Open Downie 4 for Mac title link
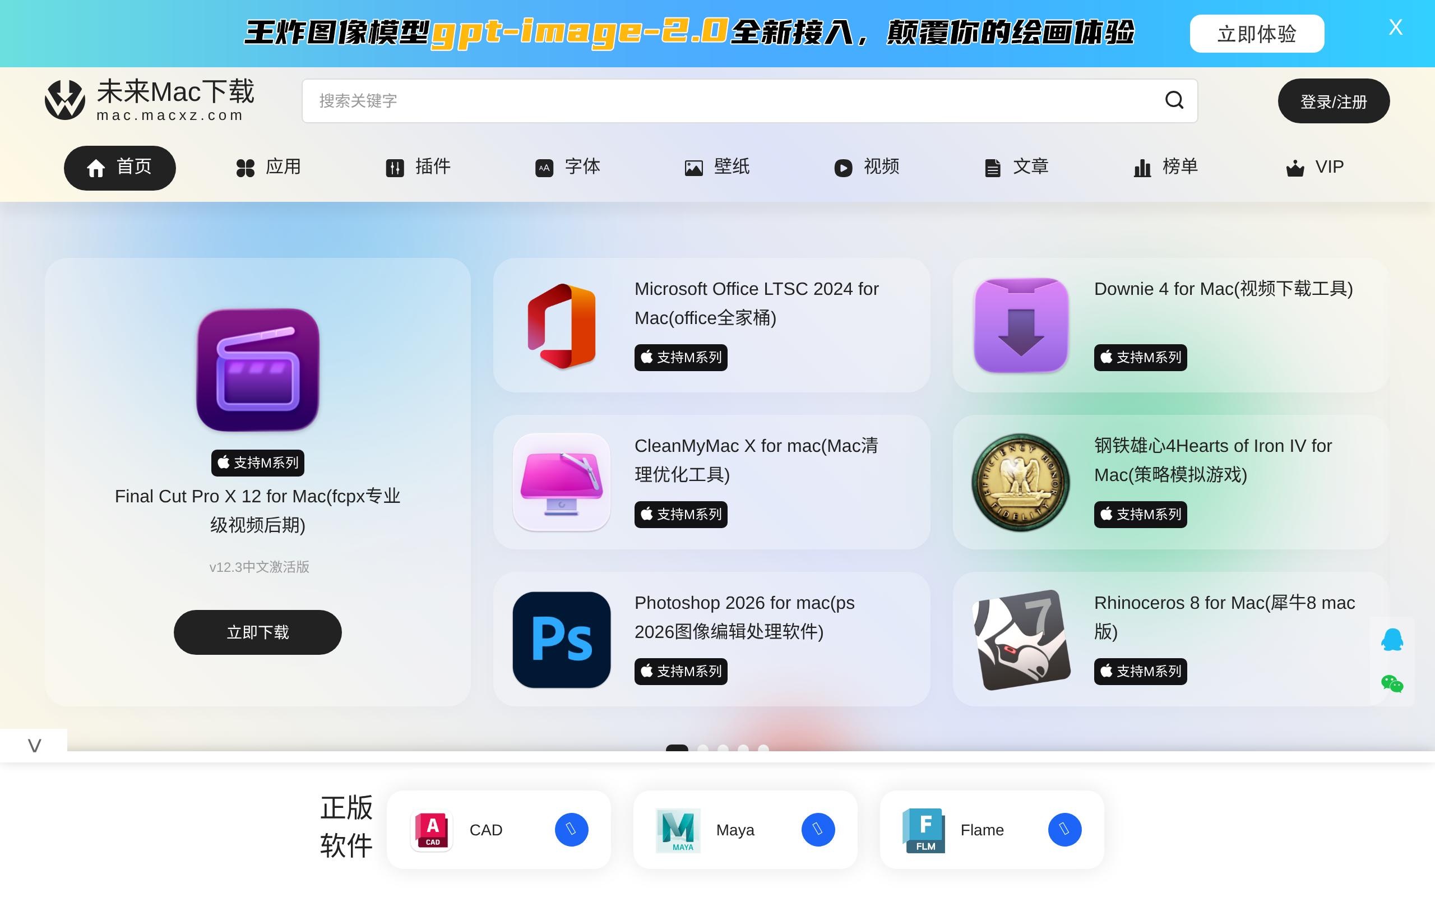Screen dimensions: 1435x897 click(x=1223, y=289)
